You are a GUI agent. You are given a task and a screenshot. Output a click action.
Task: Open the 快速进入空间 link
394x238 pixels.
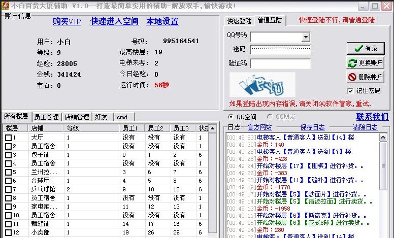(114, 21)
